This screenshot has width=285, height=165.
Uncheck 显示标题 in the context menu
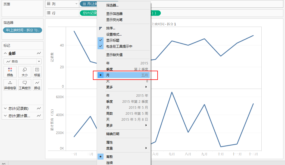[114, 40]
